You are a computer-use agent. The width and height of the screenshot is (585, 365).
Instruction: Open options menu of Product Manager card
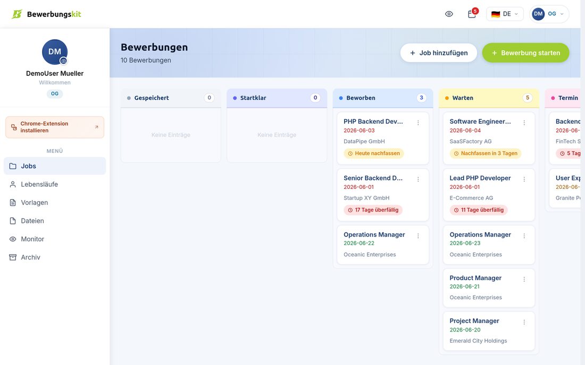(524, 280)
